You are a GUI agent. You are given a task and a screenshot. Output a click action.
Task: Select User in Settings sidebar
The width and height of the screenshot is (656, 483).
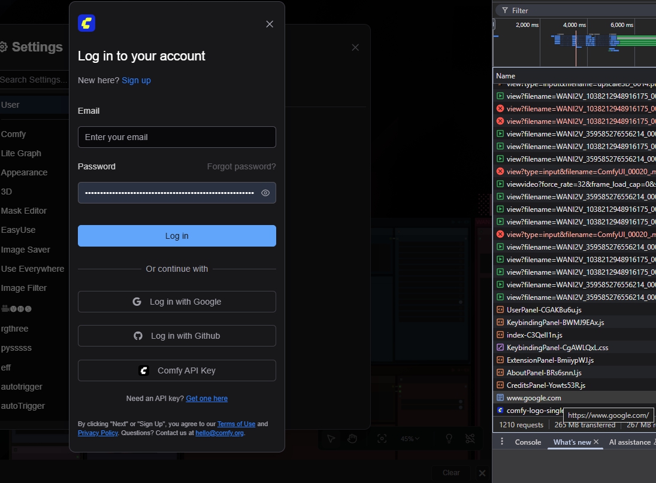tap(34, 105)
